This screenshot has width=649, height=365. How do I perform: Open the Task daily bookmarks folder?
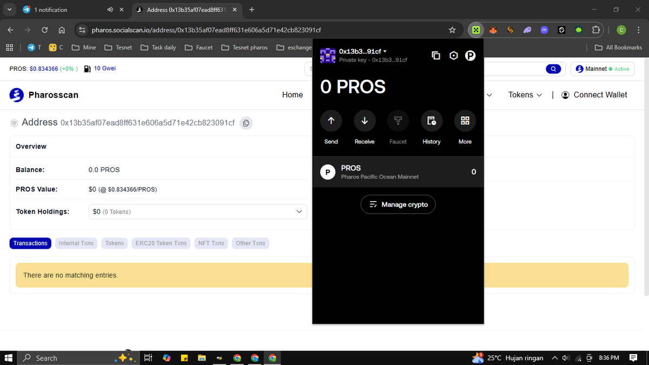pyautogui.click(x=158, y=48)
